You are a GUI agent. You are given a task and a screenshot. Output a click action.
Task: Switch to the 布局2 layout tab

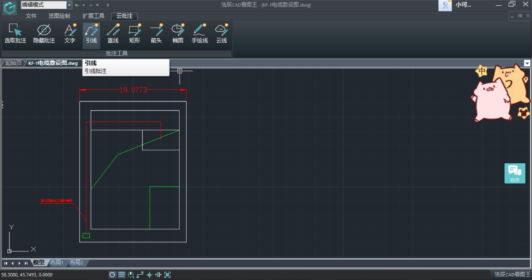click(76, 263)
